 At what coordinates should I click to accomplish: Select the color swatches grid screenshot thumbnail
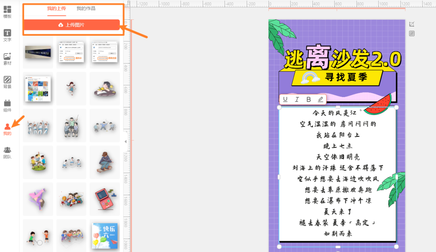coord(38,89)
